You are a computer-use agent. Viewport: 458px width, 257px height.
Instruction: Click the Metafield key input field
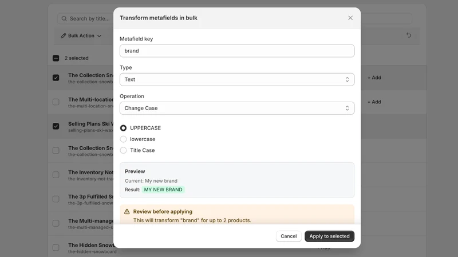(x=237, y=51)
